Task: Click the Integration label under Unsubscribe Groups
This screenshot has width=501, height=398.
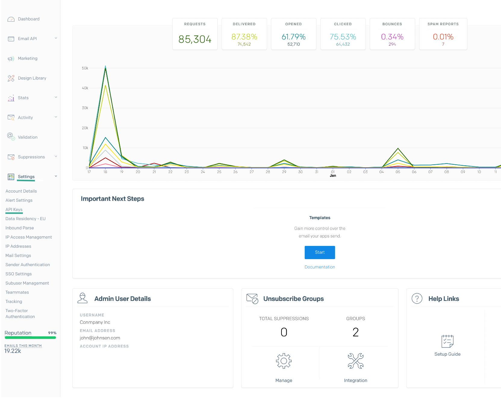Action: pyautogui.click(x=356, y=380)
